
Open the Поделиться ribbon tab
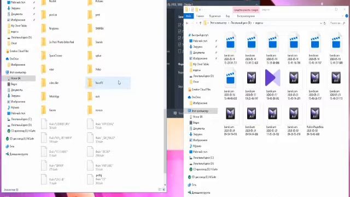coord(215,16)
